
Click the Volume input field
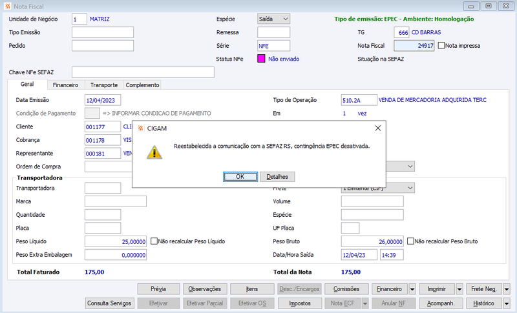pos(372,201)
